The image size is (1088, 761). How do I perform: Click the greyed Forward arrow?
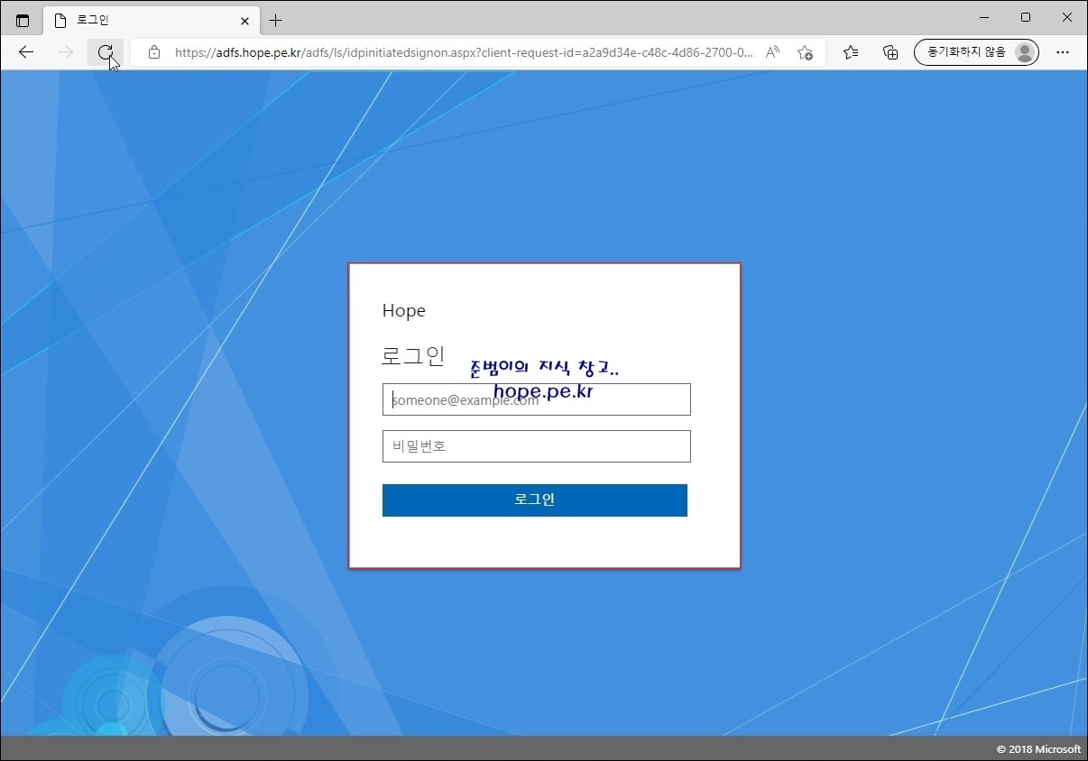66,52
